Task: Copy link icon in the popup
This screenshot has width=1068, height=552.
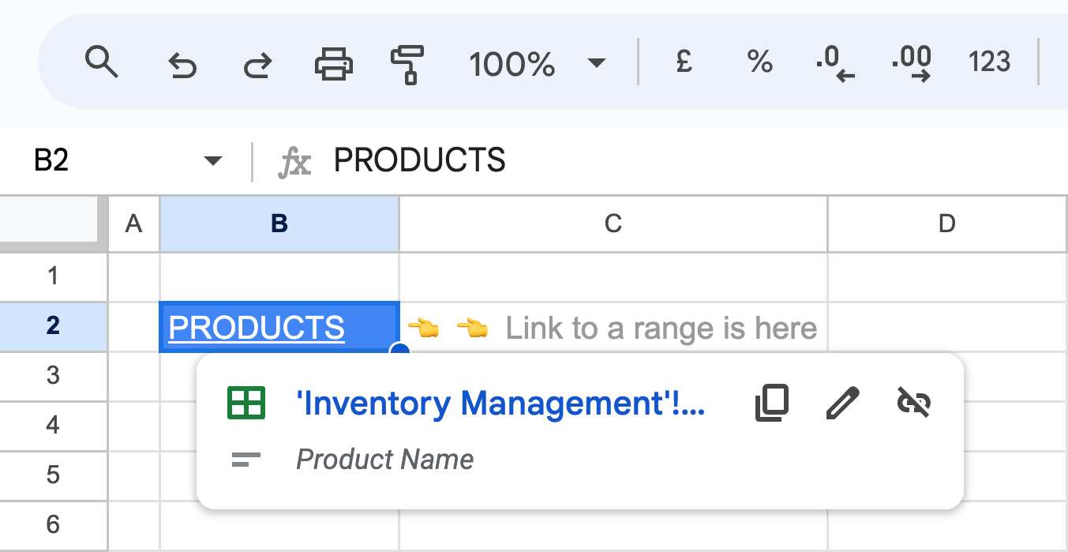Action: tap(772, 404)
